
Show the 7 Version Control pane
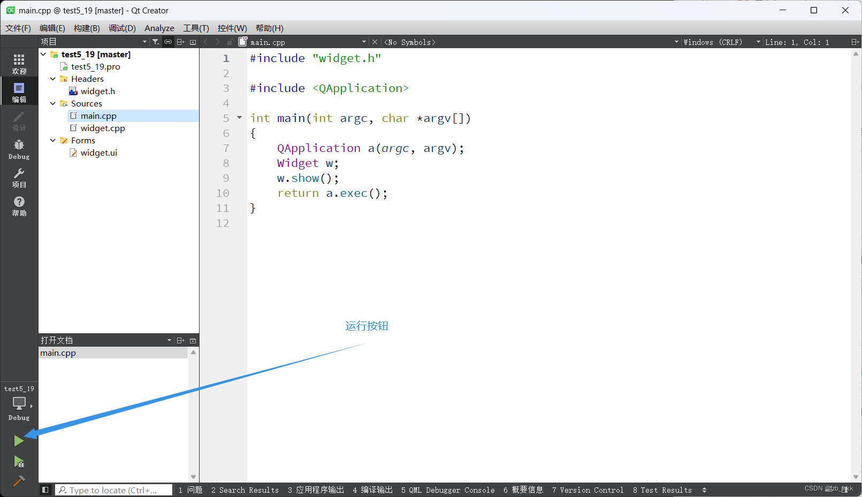tap(588, 490)
